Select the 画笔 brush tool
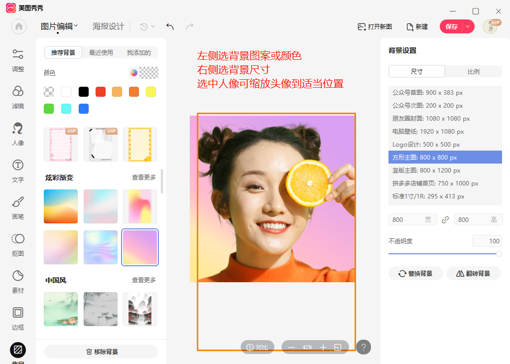This screenshot has width=510, height=364. [17, 207]
